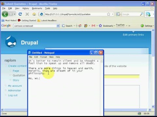This screenshot has height=117, width=157.
Task: Click the Google toolbar news icon
Action: click(80, 26)
